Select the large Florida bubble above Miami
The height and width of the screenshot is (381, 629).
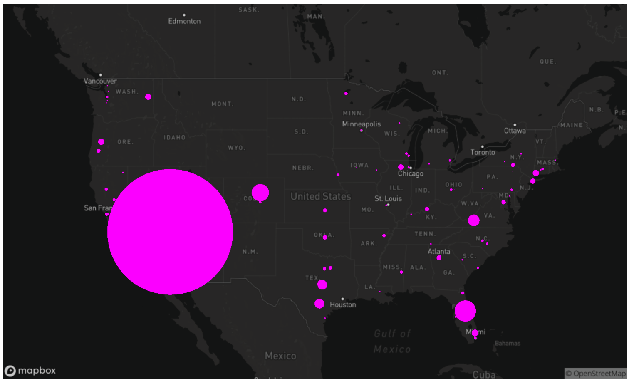point(465,311)
